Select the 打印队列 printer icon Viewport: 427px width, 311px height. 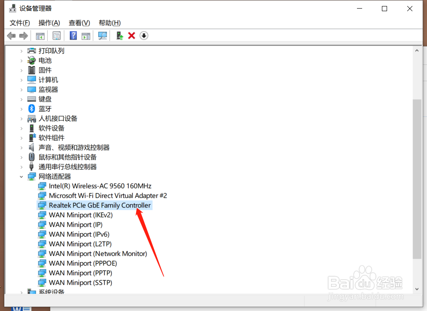coord(32,51)
